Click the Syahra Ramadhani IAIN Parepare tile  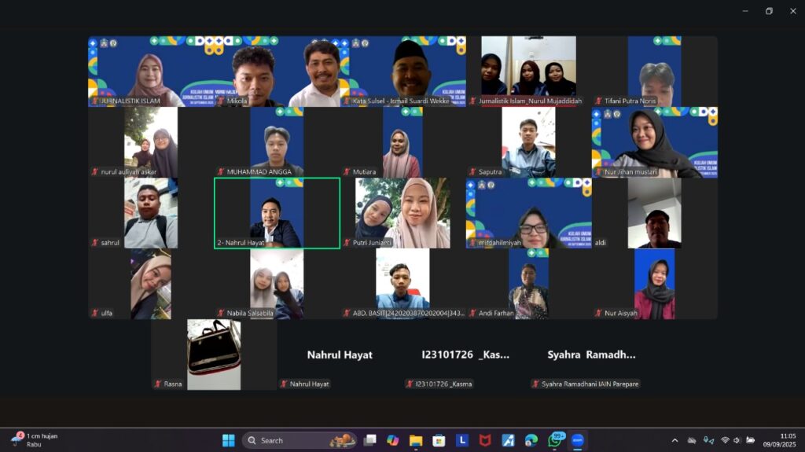[x=591, y=355]
